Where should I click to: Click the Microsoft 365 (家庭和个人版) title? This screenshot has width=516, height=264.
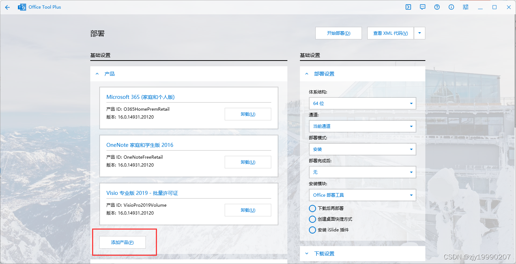tap(140, 97)
